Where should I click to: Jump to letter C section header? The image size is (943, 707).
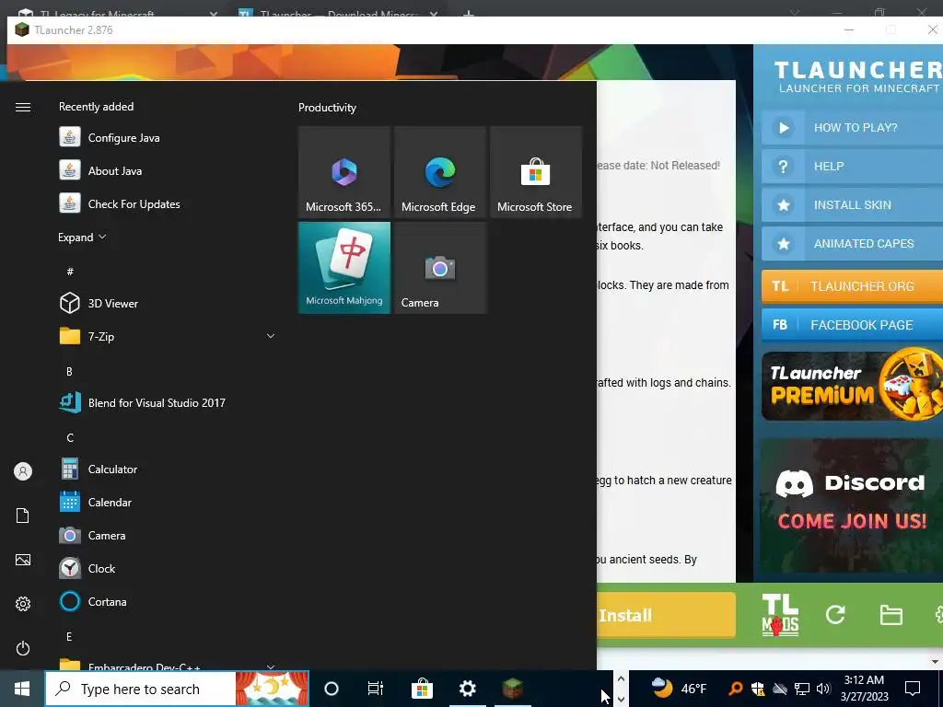tap(70, 437)
